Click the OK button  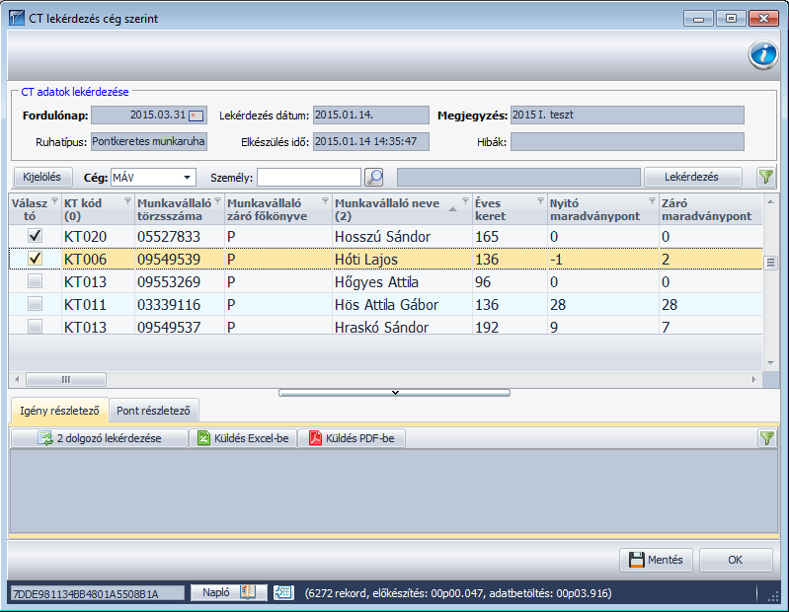tap(736, 560)
